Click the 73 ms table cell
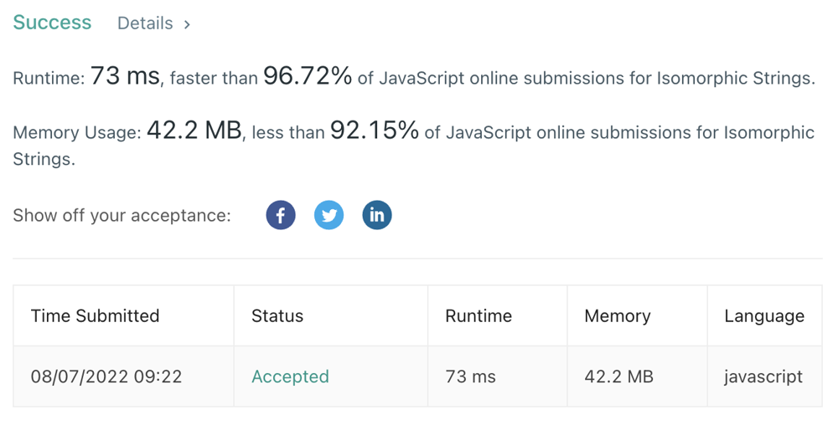The height and width of the screenshot is (430, 838). (471, 376)
